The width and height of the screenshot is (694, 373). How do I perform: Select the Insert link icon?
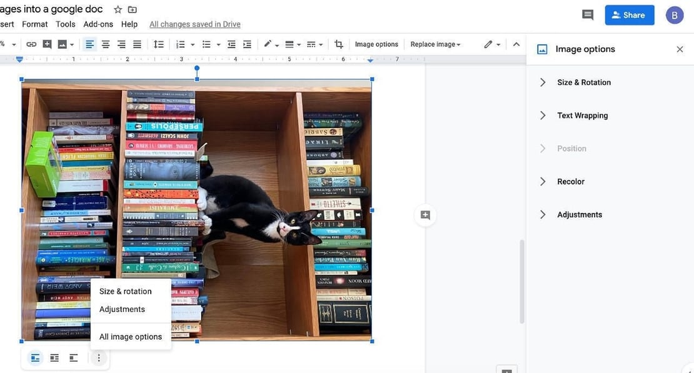(31, 43)
